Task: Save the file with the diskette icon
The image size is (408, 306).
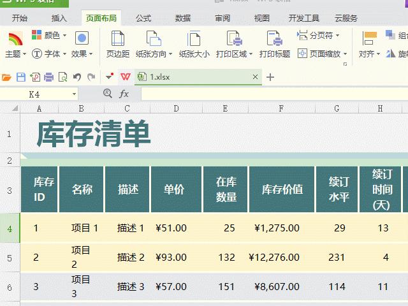Action: [21, 77]
